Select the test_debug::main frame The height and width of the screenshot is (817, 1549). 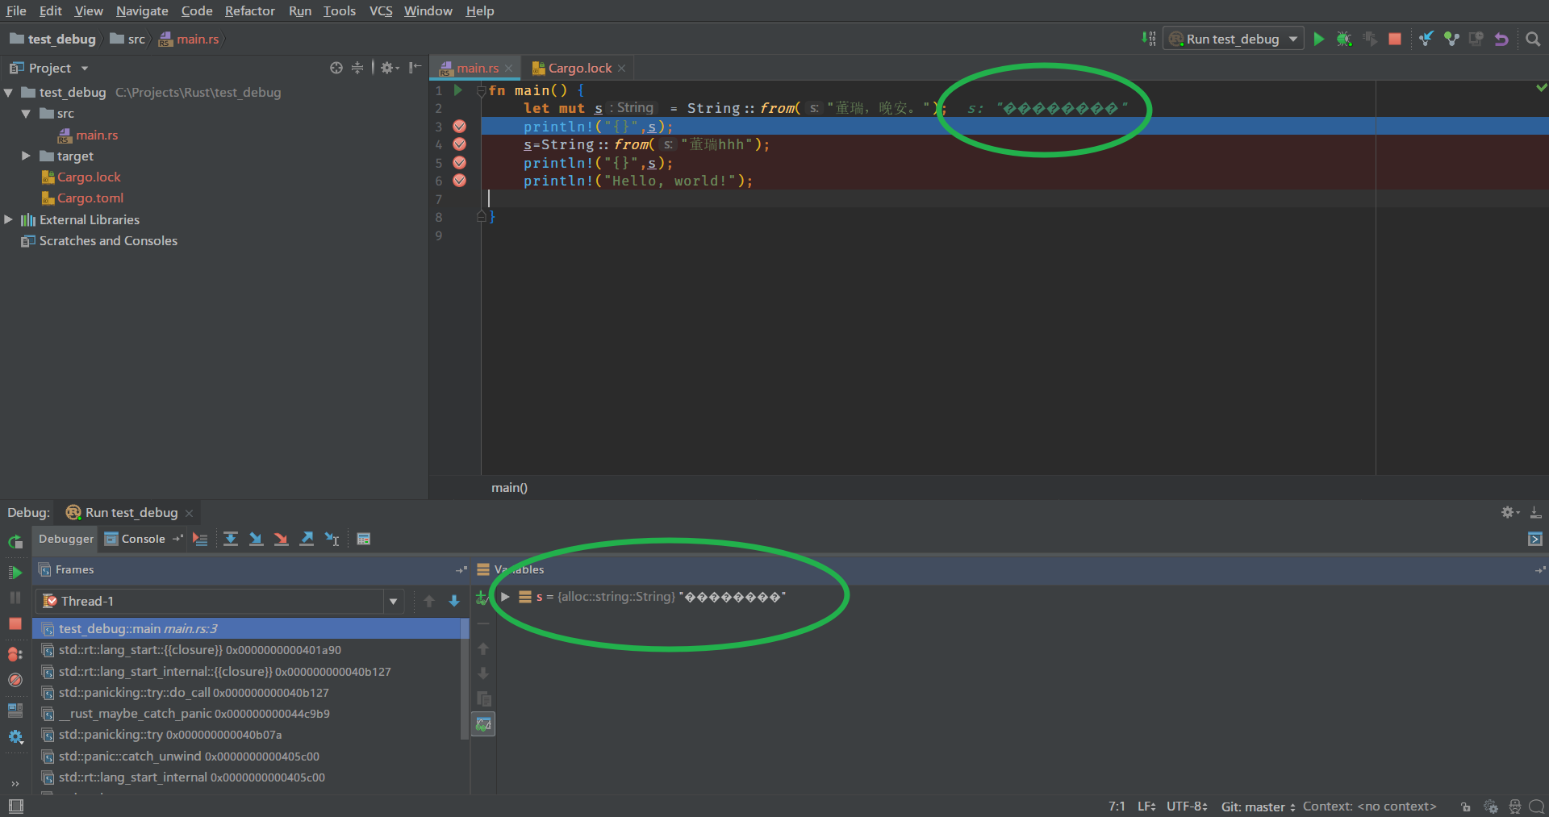[133, 628]
